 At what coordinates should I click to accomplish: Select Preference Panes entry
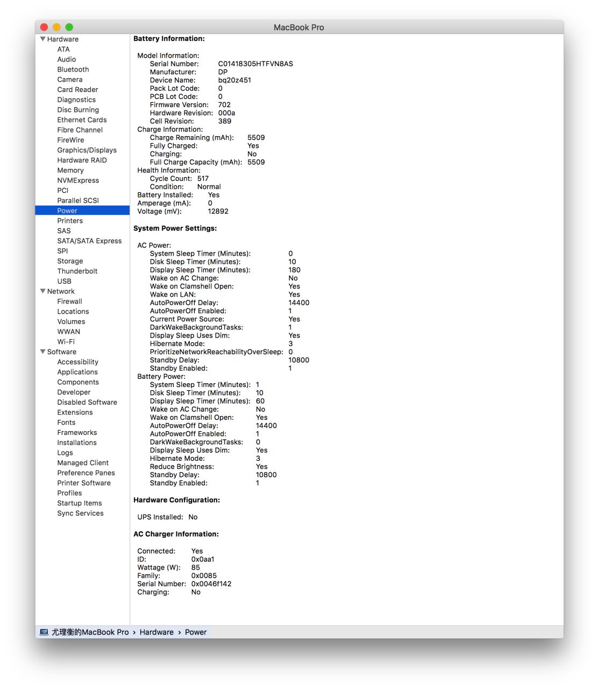[86, 473]
